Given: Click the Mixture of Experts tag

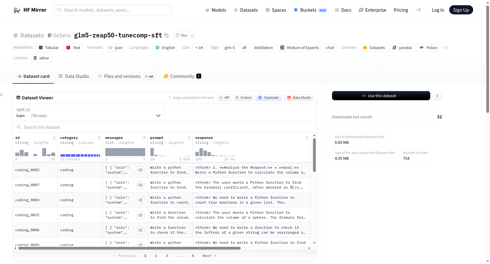Looking at the screenshot, I should pyautogui.click(x=300, y=48).
